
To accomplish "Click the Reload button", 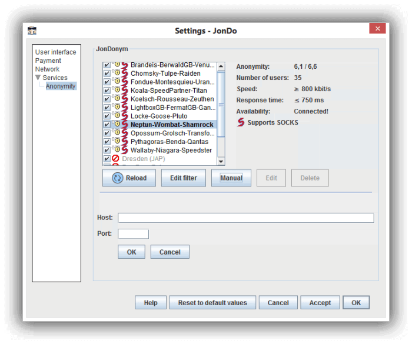I will click(129, 178).
